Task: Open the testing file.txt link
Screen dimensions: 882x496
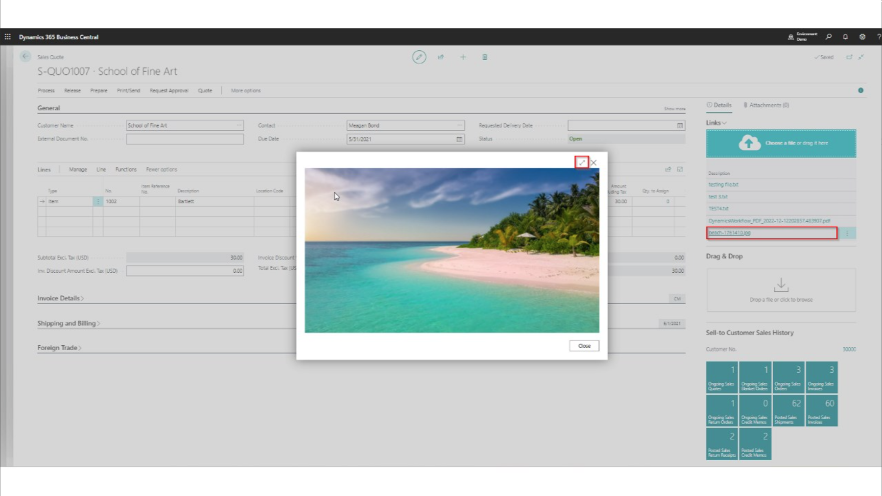Action: (723, 185)
